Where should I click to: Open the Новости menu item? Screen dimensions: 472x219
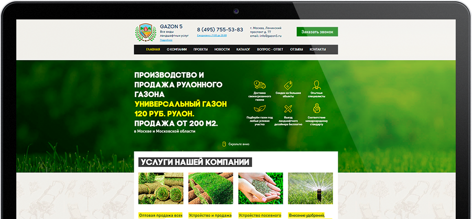point(222,50)
